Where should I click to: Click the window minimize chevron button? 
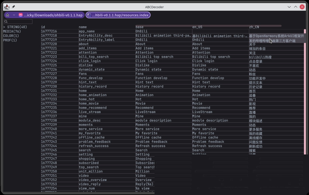click(x=289, y=7)
